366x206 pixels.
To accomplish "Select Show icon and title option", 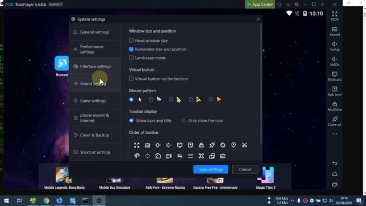I will [132, 121].
